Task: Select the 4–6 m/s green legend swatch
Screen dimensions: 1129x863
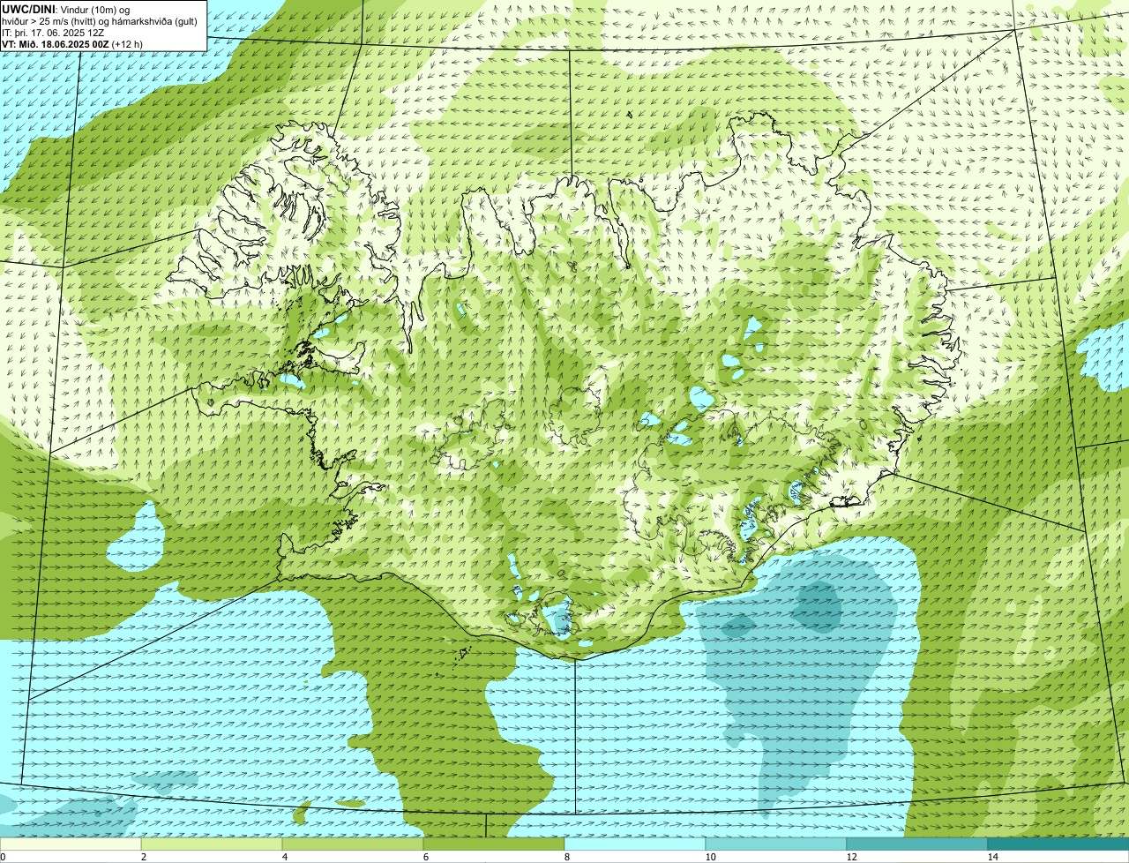Action: pos(353,844)
